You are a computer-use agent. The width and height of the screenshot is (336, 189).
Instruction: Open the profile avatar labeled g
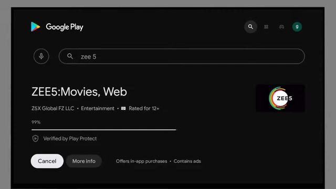coord(297,27)
